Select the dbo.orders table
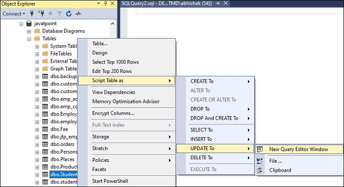344x187 pixels. [x=62, y=144]
